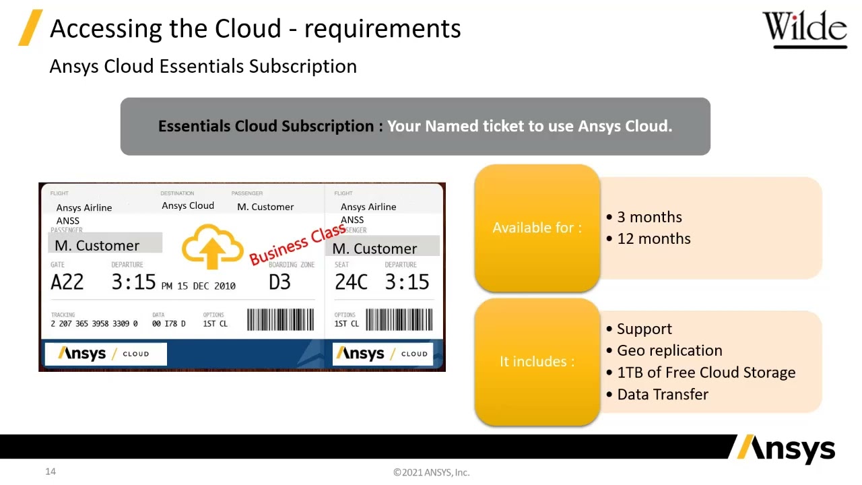Click 'Ansys Airline' on the ticket stub
This screenshot has width=862, height=485.
(x=368, y=207)
